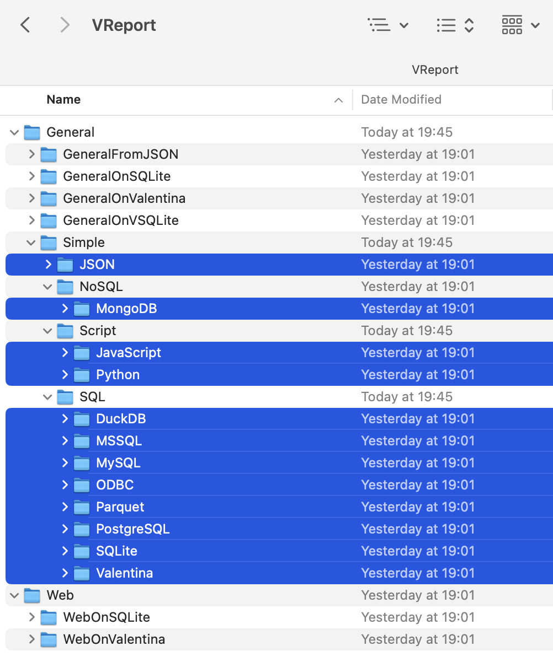Click the SQL folder icon

pyautogui.click(x=65, y=397)
